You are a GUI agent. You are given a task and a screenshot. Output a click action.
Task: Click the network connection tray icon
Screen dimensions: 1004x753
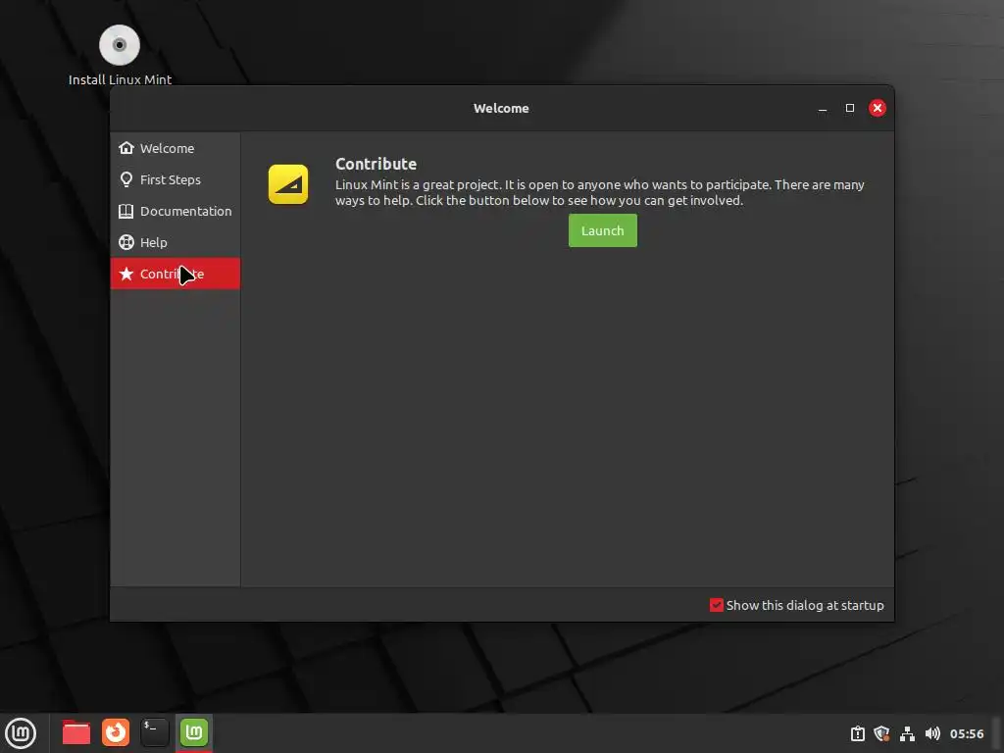click(x=907, y=733)
